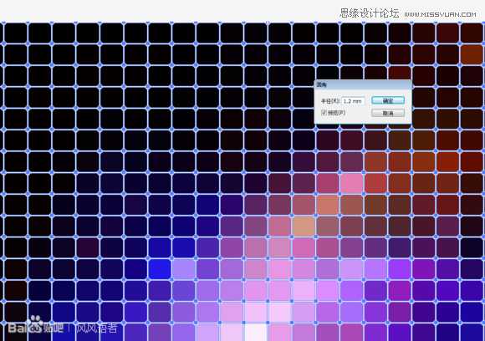Click the 半径(R) radius input field
The image size is (485, 341).
pos(353,101)
